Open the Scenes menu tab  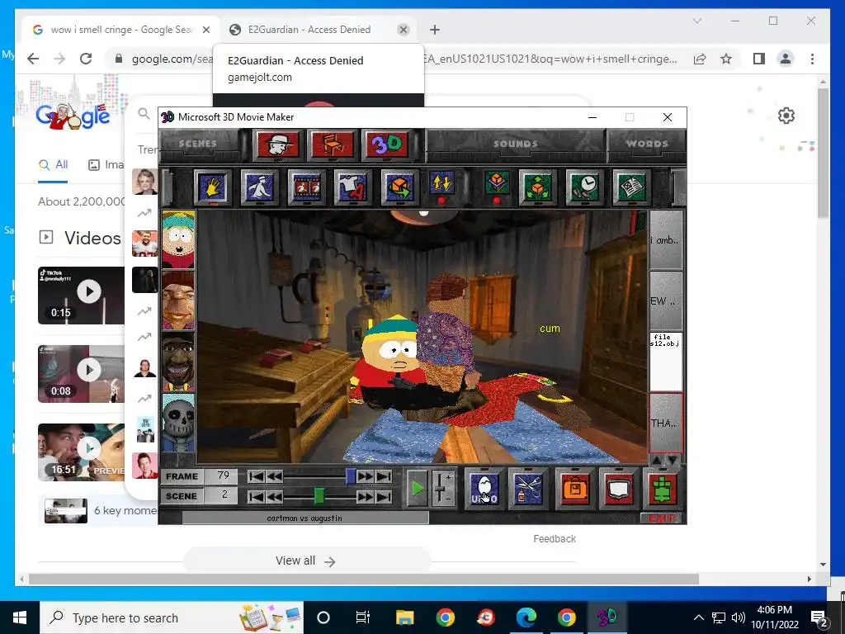[198, 144]
